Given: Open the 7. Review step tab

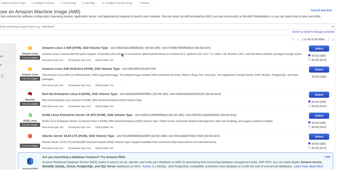Looking at the screenshot, I should (144, 3).
